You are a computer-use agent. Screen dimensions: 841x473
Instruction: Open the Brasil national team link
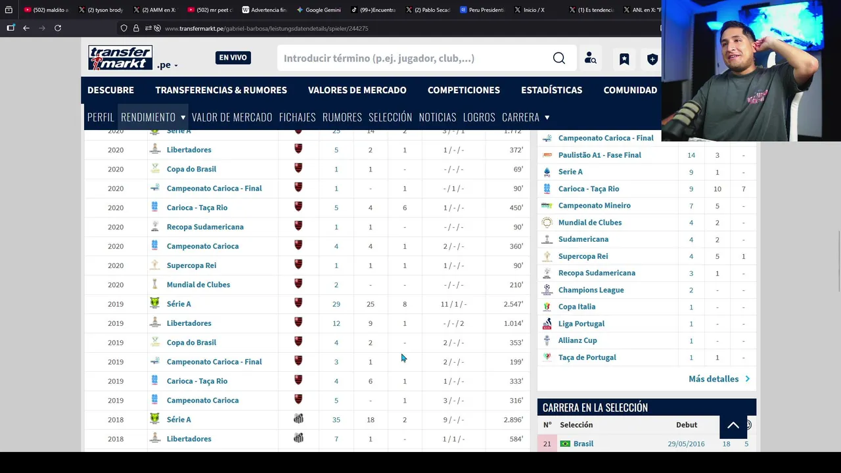583,444
